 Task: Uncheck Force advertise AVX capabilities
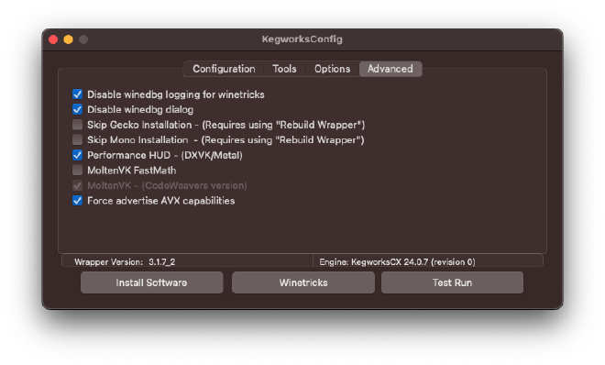(x=78, y=201)
